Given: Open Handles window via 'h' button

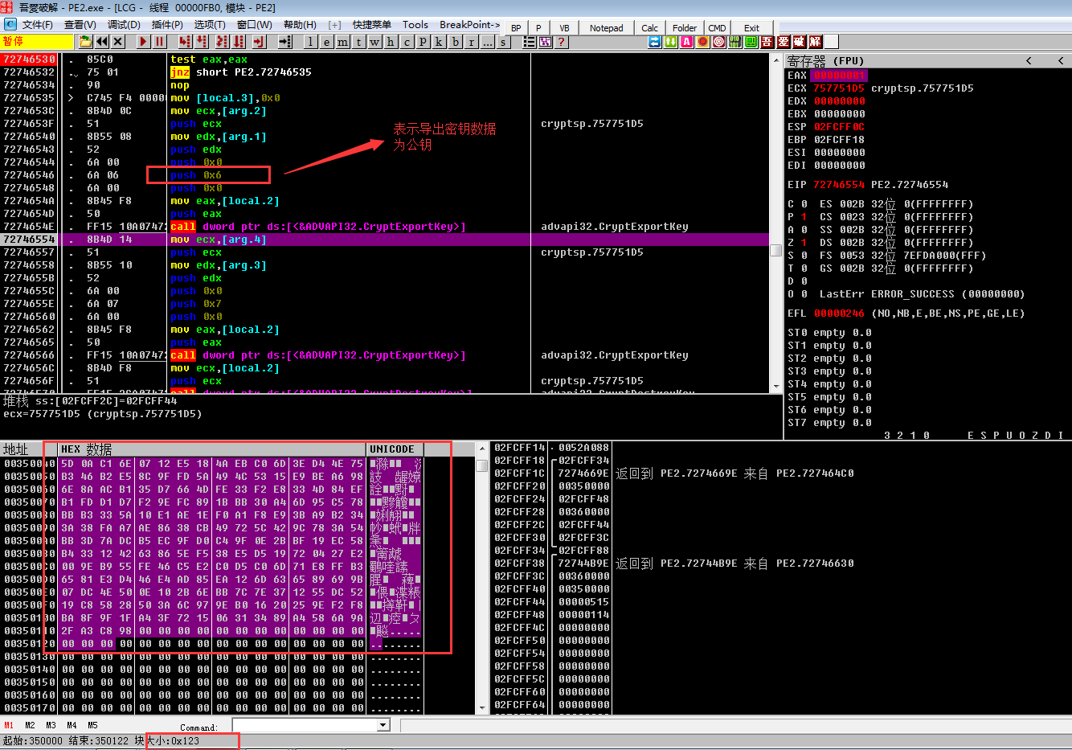Looking at the screenshot, I should [x=391, y=42].
